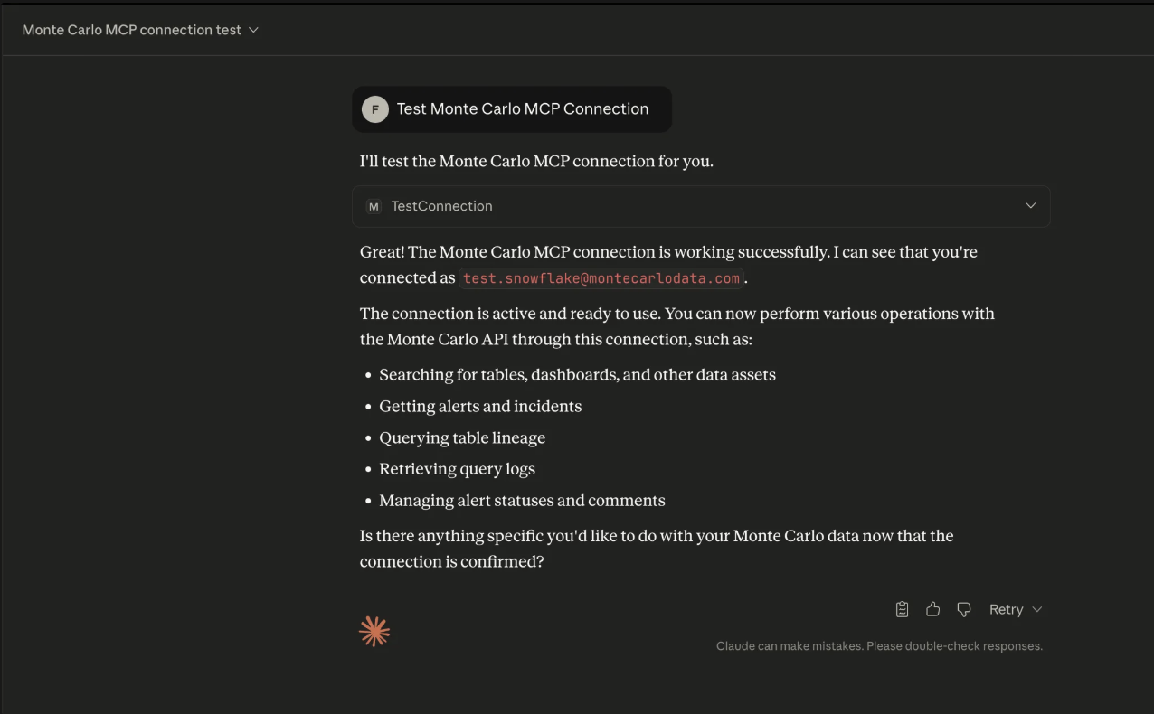1154x714 pixels.
Task: Click 'Managing alert statuses and comments' bullet
Action: 522,500
